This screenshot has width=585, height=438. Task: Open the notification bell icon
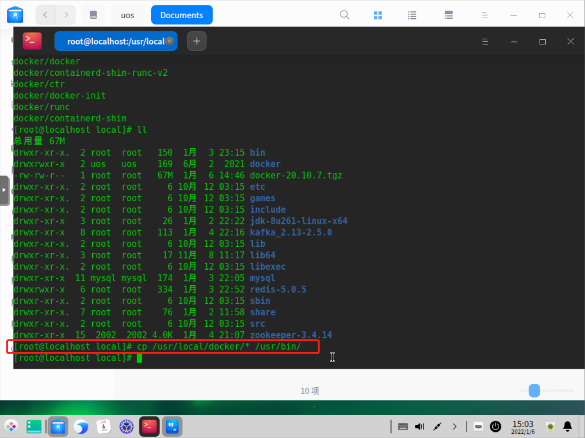pos(567,426)
